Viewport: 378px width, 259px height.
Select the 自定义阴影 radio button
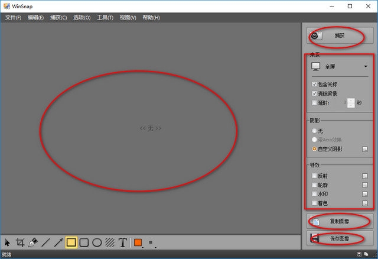[314, 149]
